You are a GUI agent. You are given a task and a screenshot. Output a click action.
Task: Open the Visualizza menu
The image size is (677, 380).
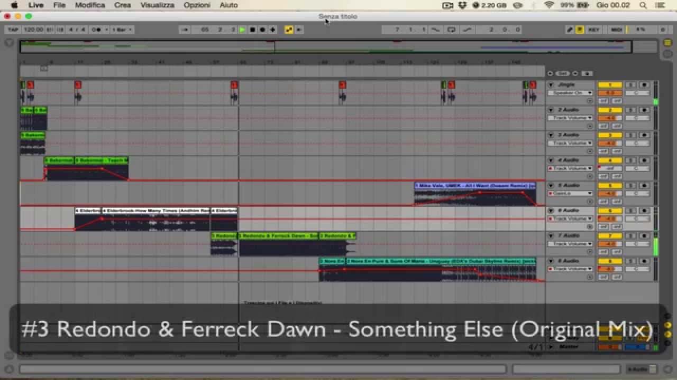click(x=157, y=5)
